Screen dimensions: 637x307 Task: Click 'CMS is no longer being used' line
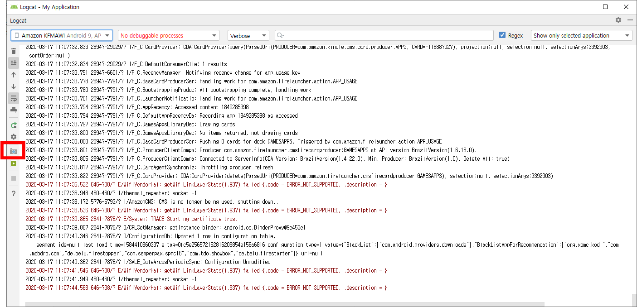(x=153, y=201)
